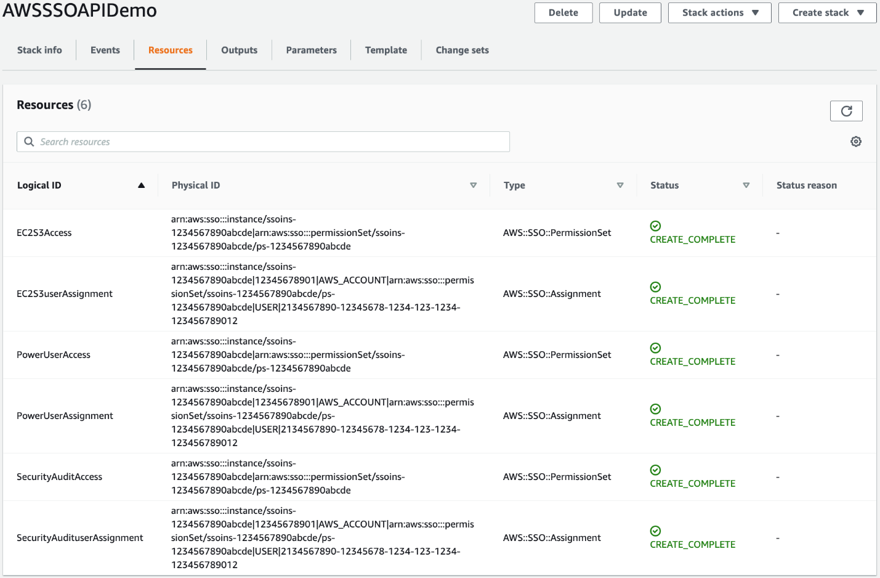Click the Update button
This screenshot has width=880, height=578.
point(630,12)
